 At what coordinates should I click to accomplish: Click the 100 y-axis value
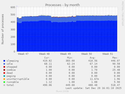pyautogui.click(x=13, y=44)
